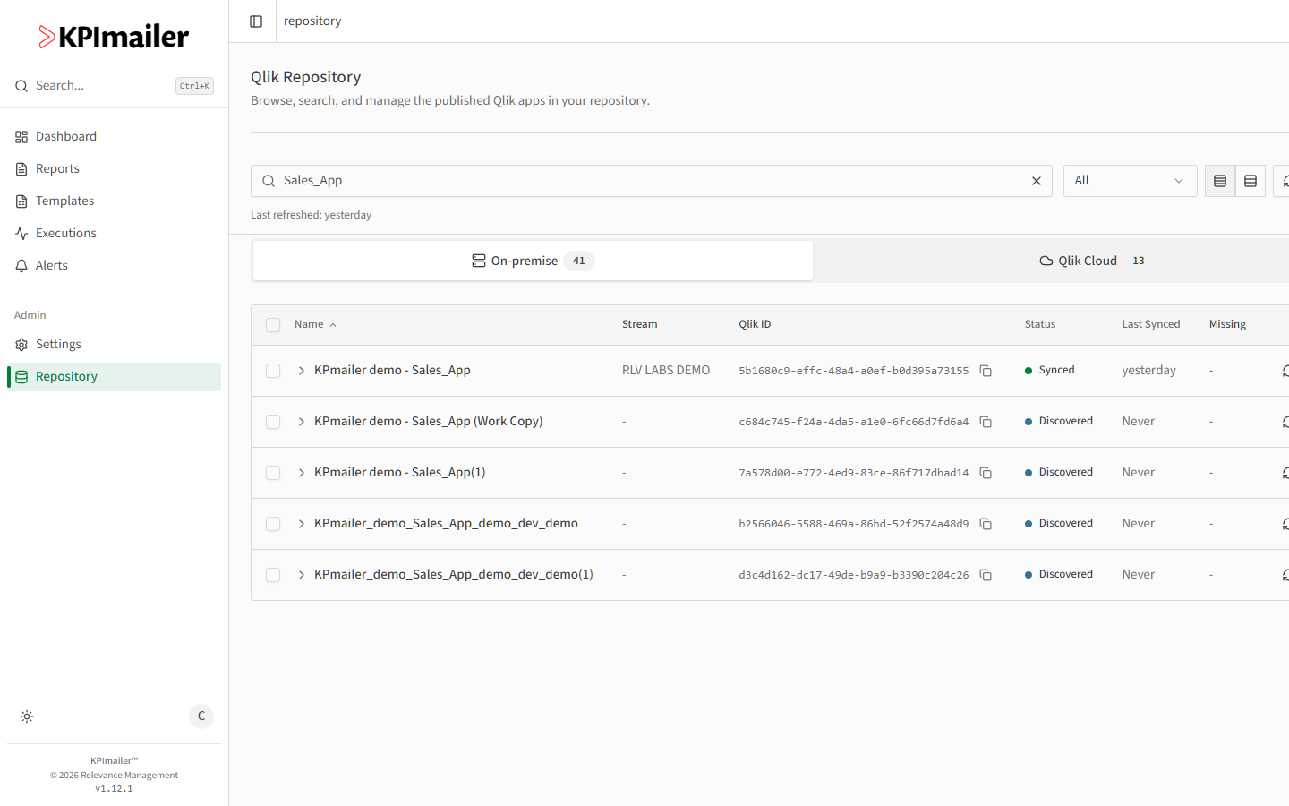This screenshot has height=806, width=1289.
Task: Toggle the light/dark theme icon
Action: click(27, 716)
